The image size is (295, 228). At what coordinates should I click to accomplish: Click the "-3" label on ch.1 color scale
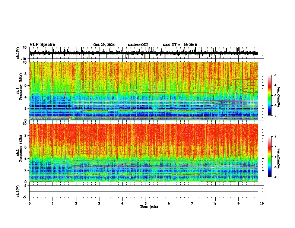(275, 75)
